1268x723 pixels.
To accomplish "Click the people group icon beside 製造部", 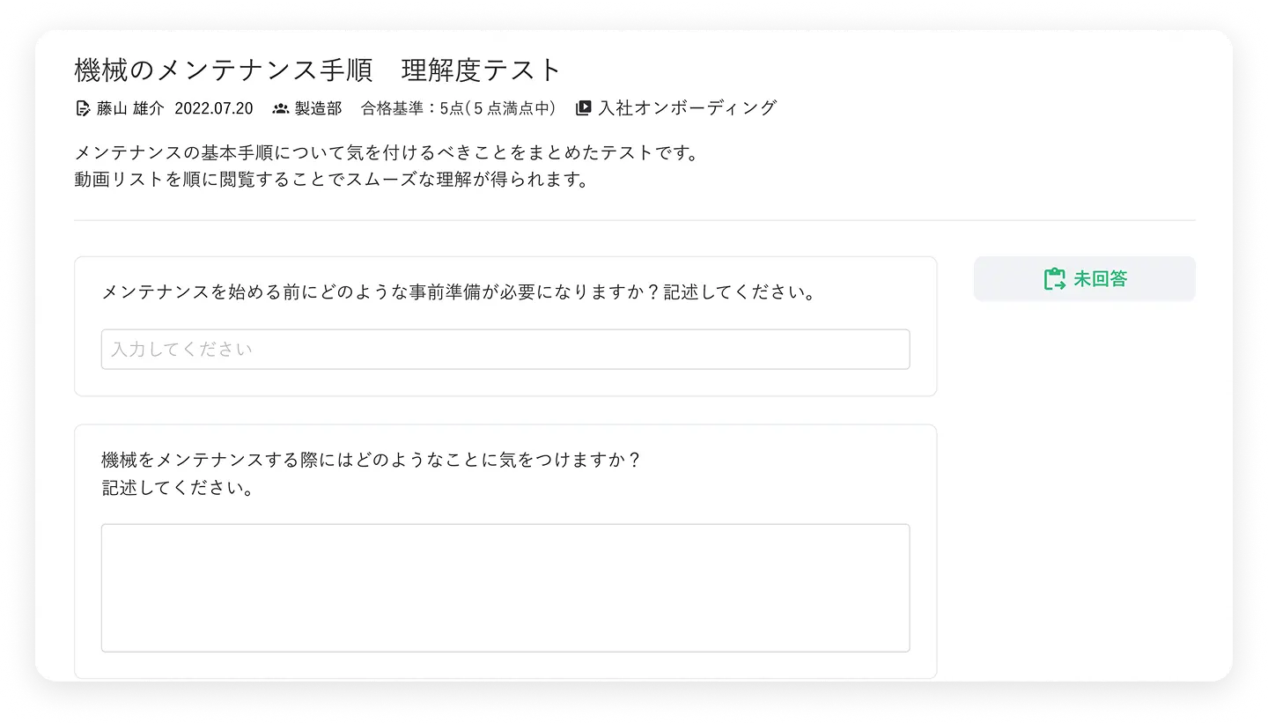I will click(x=281, y=108).
